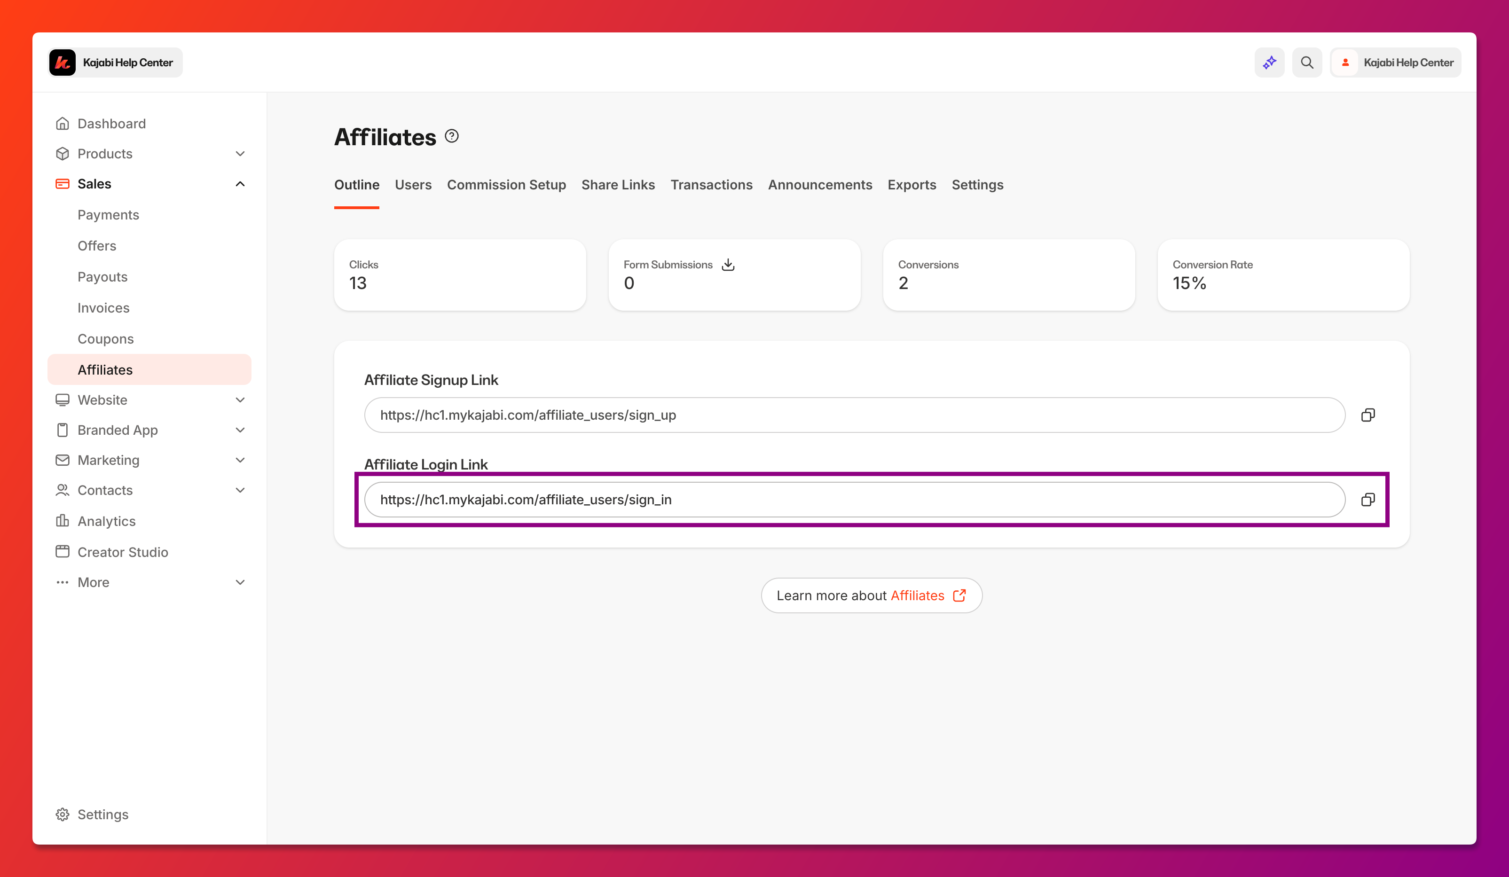The height and width of the screenshot is (877, 1509).
Task: Open Dashboard label in the sidebar
Action: (x=111, y=123)
